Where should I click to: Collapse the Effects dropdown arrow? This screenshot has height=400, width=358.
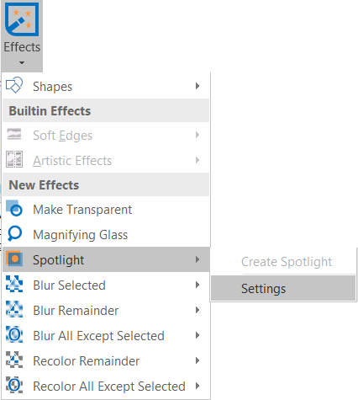[x=22, y=62]
